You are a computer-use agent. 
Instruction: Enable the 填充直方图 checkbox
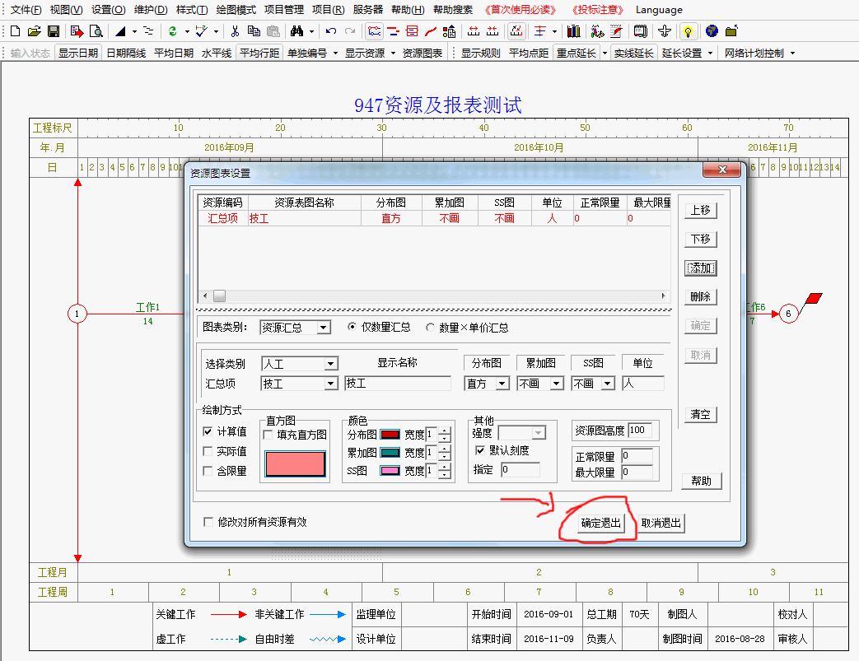(x=268, y=435)
